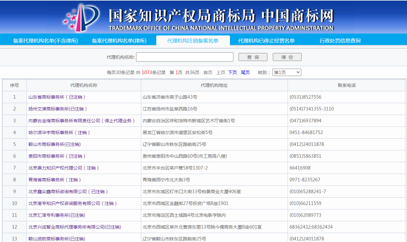Viewport: 407px width, 242px height.
Task: Select phone number 66416908
Action: click(x=300, y=168)
